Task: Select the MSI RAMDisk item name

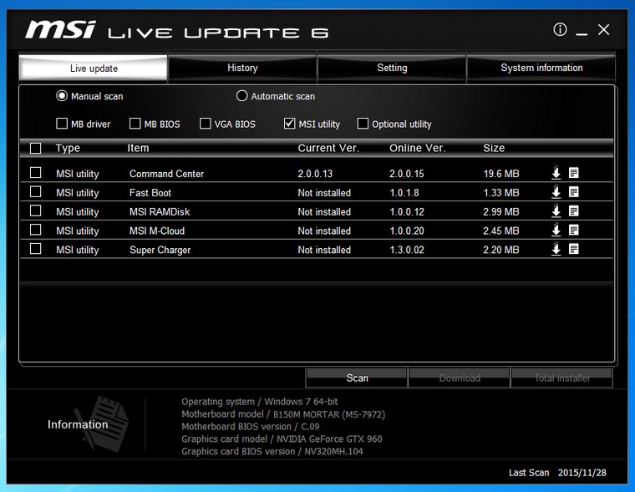Action: (x=160, y=212)
